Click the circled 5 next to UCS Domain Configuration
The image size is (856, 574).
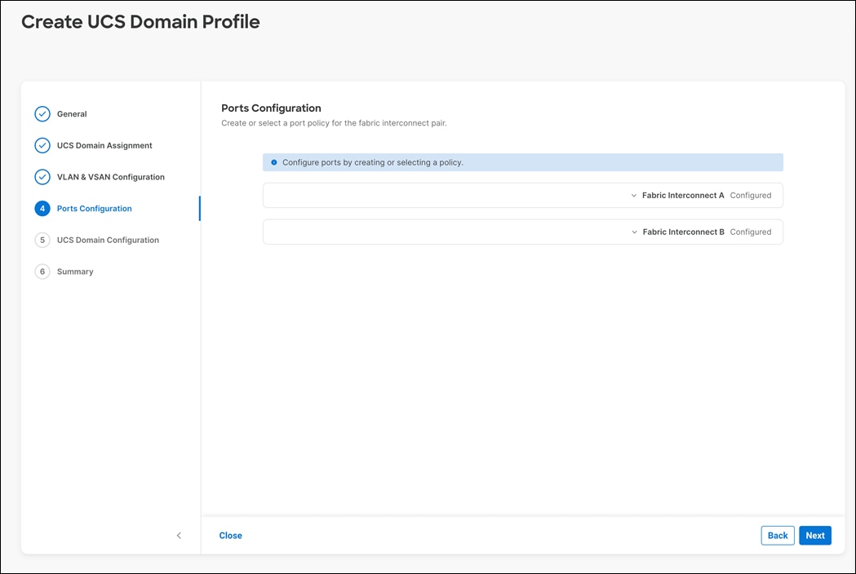tap(42, 240)
